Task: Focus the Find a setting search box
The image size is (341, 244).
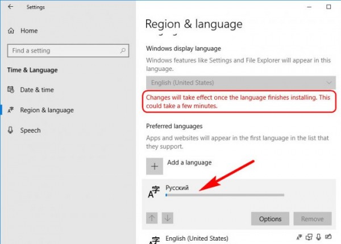Action: pyautogui.click(x=68, y=51)
